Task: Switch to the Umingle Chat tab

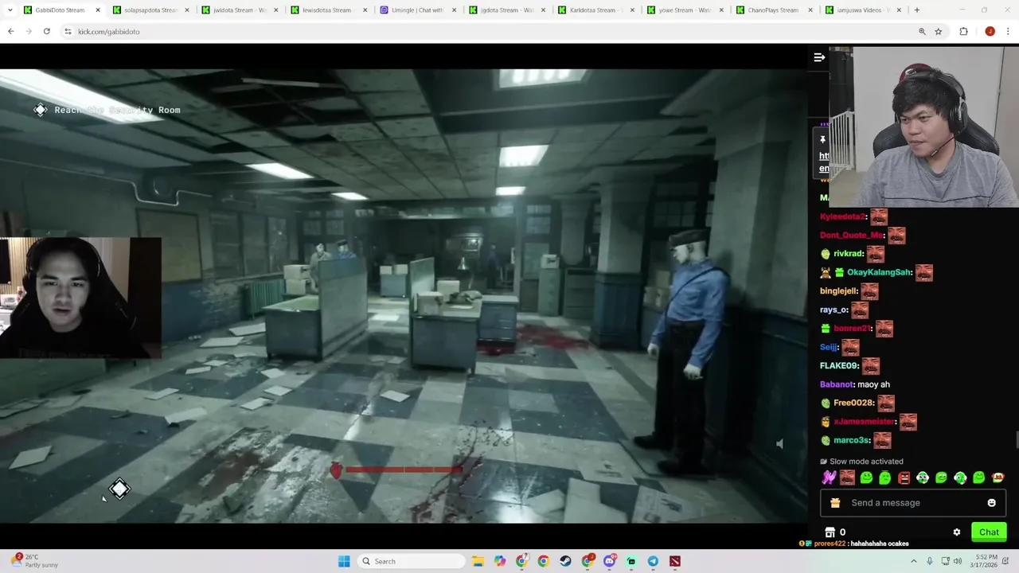Action: (x=418, y=10)
